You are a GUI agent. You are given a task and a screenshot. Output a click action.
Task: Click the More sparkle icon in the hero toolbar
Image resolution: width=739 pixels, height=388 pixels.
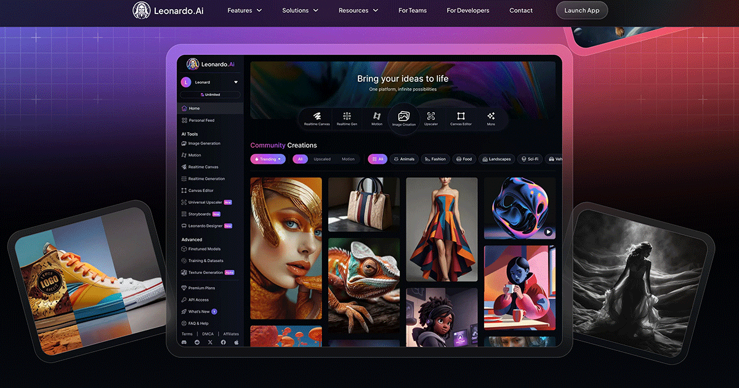point(491,118)
